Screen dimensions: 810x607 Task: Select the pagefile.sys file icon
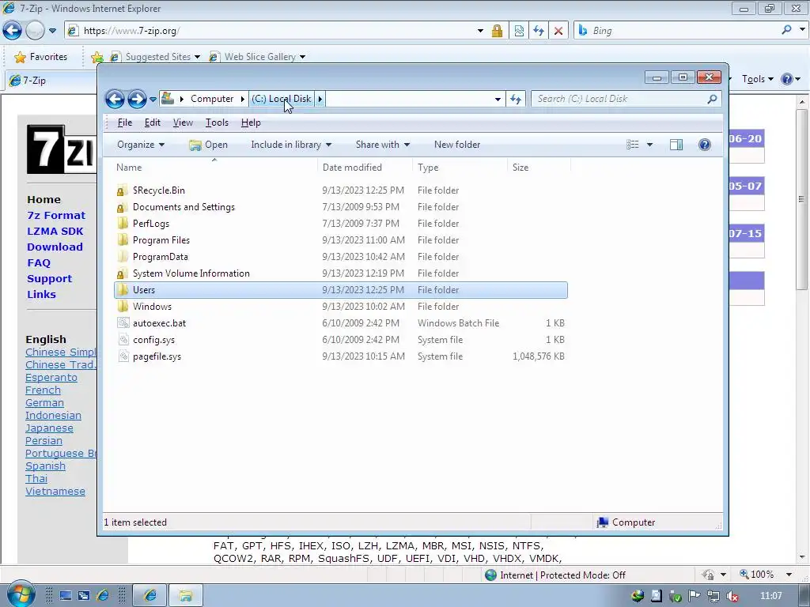click(123, 356)
